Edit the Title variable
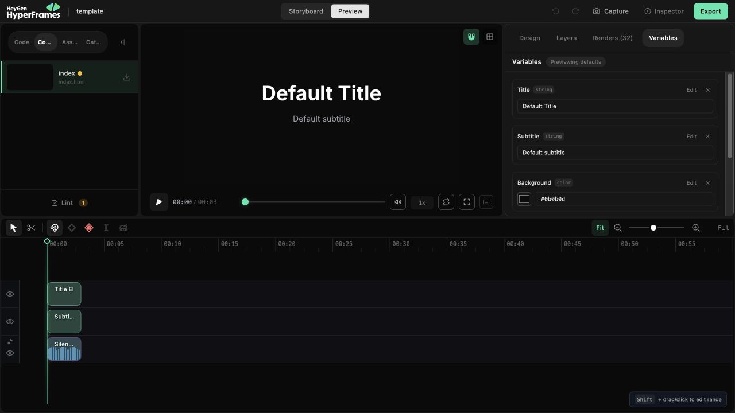The width and height of the screenshot is (735, 413). [691, 90]
